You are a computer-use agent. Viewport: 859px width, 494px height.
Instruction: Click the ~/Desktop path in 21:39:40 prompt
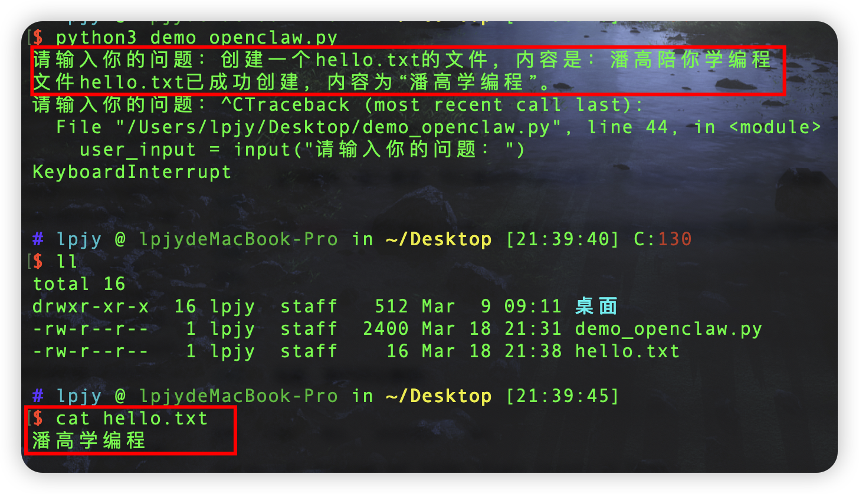(x=438, y=239)
